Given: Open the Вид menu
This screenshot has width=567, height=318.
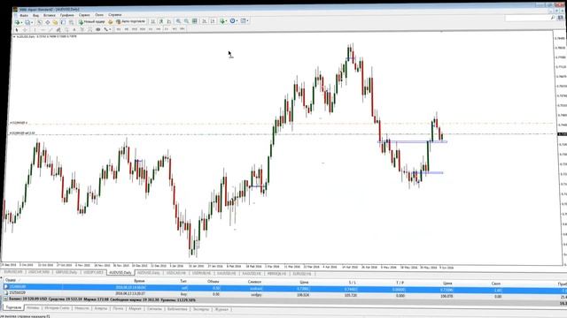Looking at the screenshot, I should coord(35,16).
